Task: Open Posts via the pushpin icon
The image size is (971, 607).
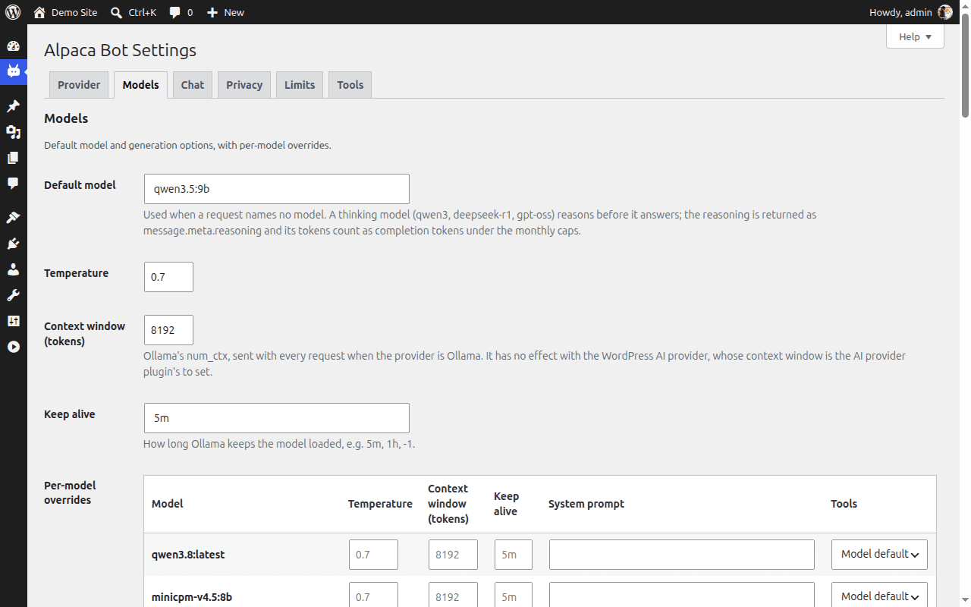Action: tap(13, 106)
